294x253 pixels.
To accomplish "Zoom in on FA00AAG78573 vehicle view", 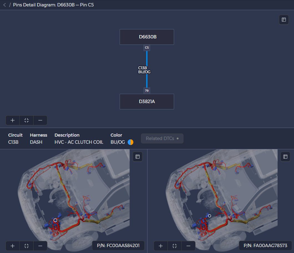I will coord(161,246).
